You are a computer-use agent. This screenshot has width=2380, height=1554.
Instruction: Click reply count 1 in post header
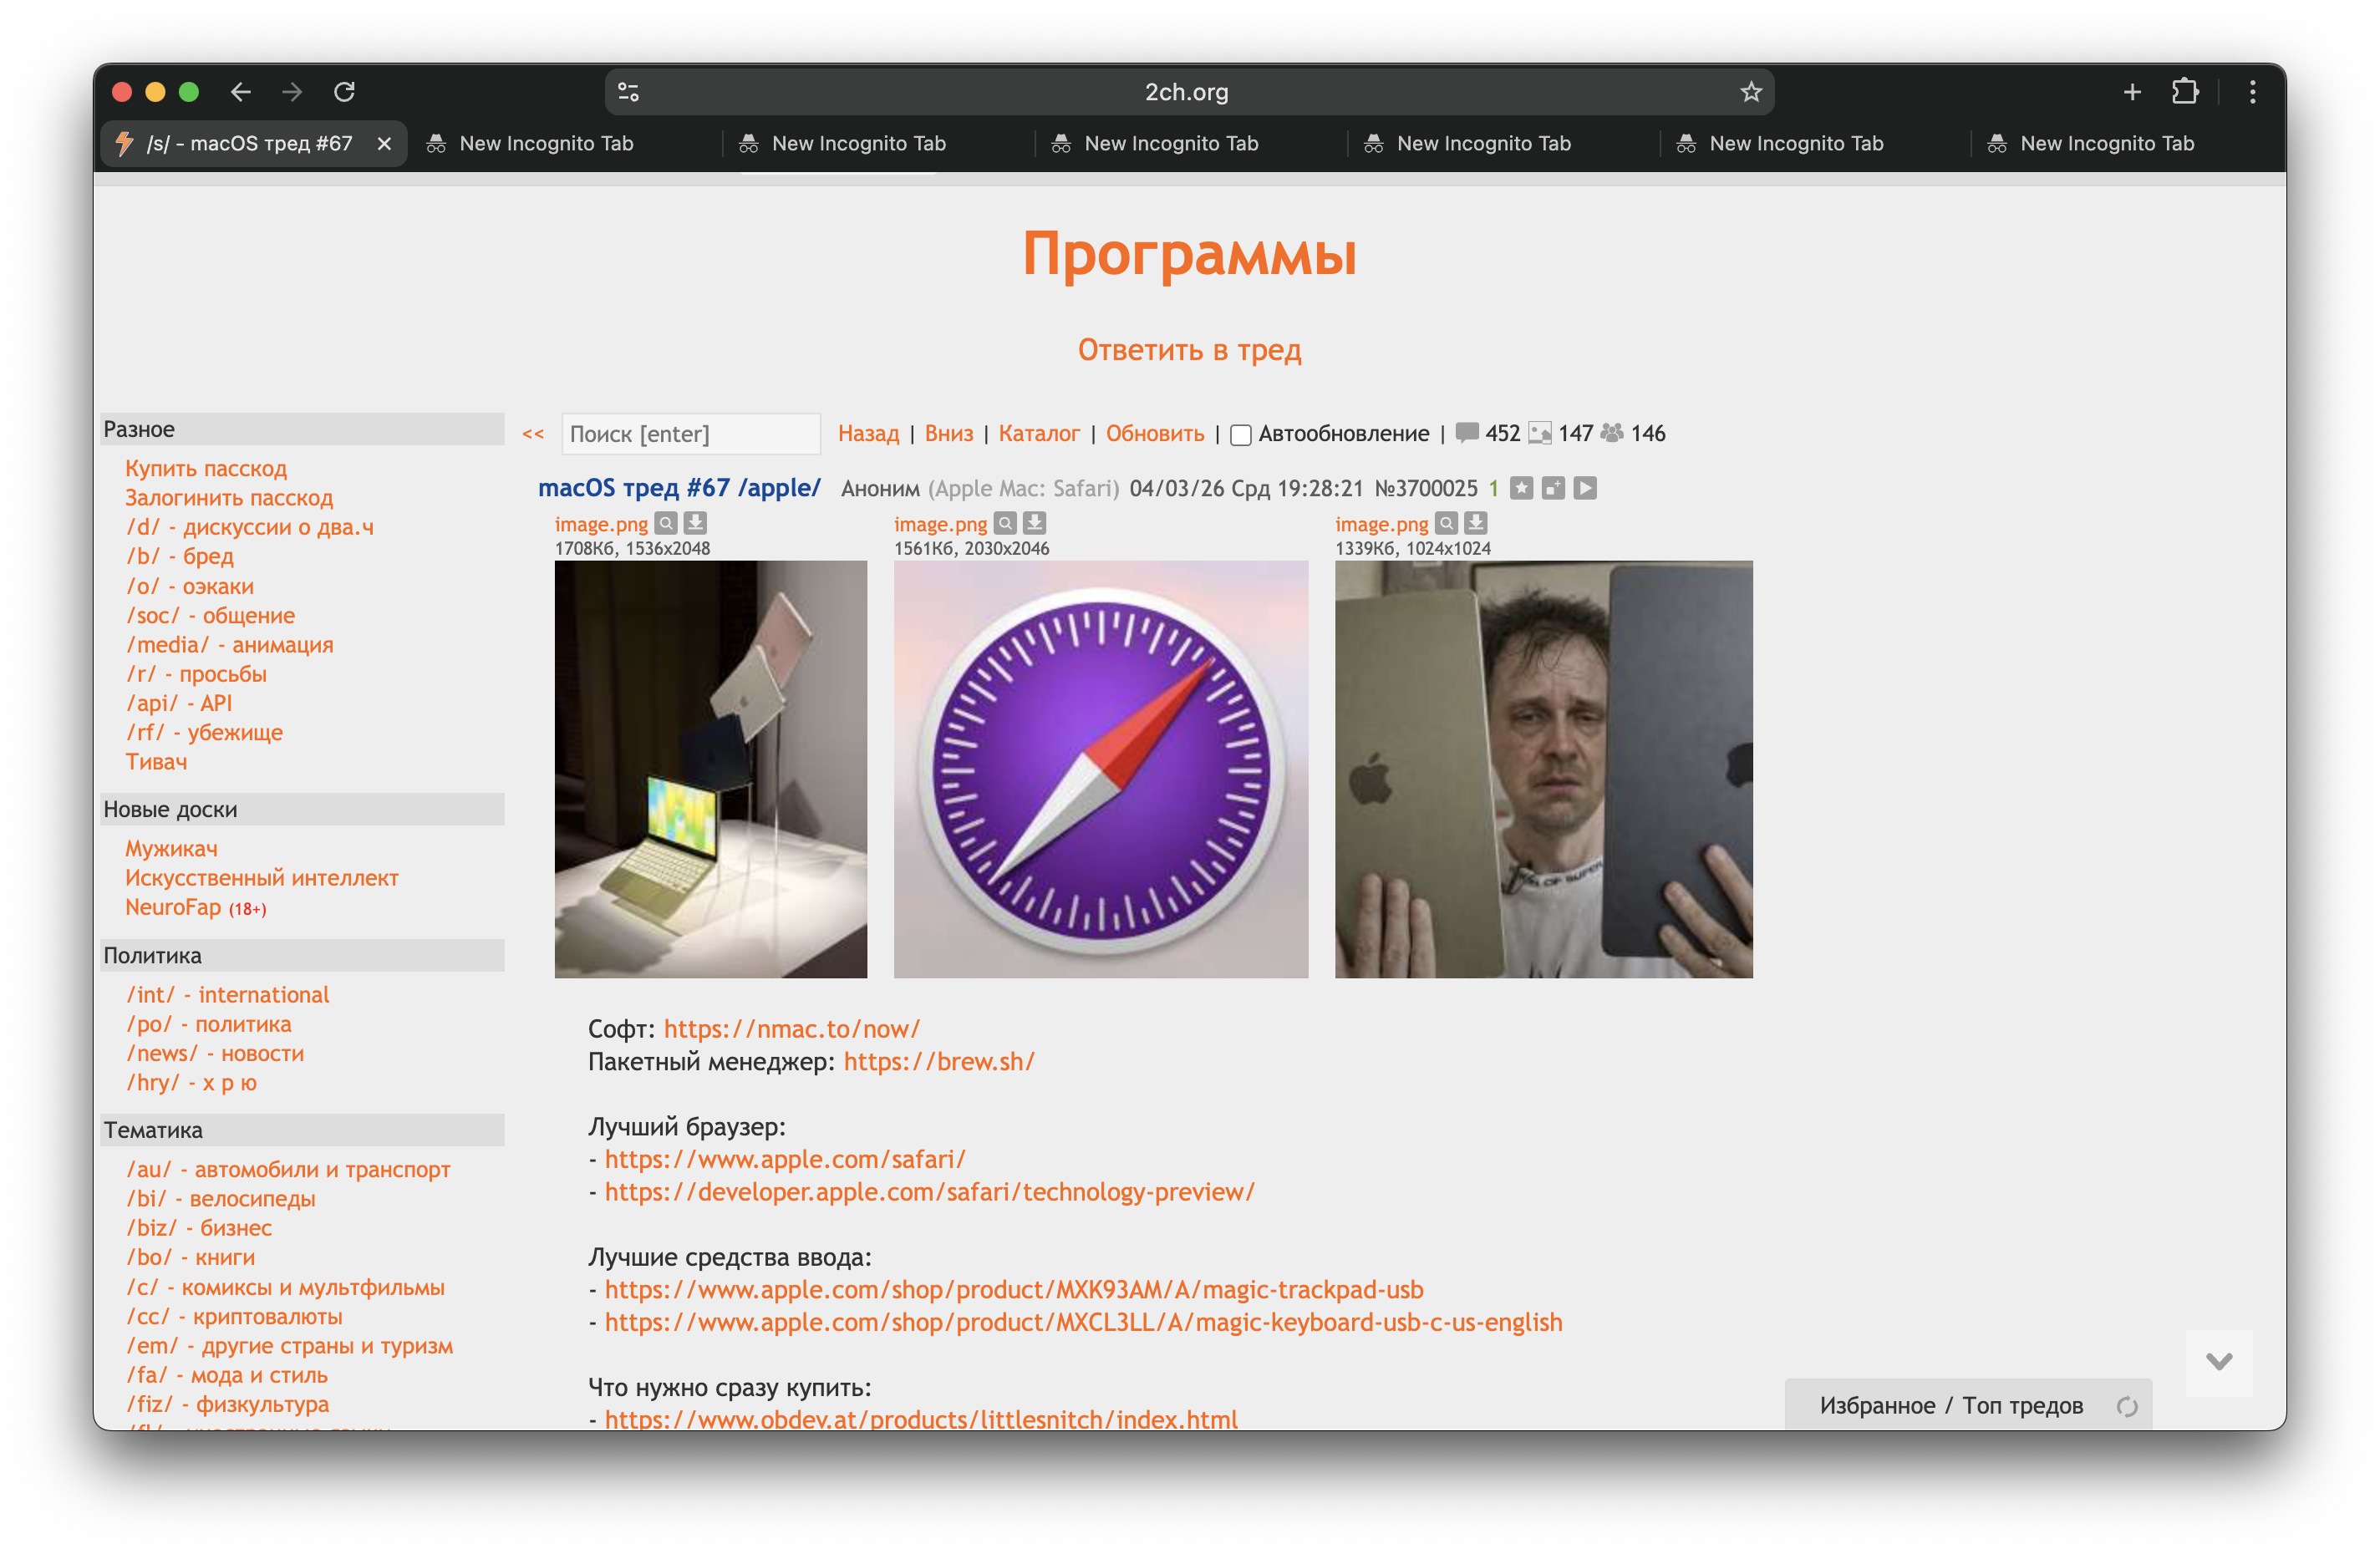[1494, 488]
